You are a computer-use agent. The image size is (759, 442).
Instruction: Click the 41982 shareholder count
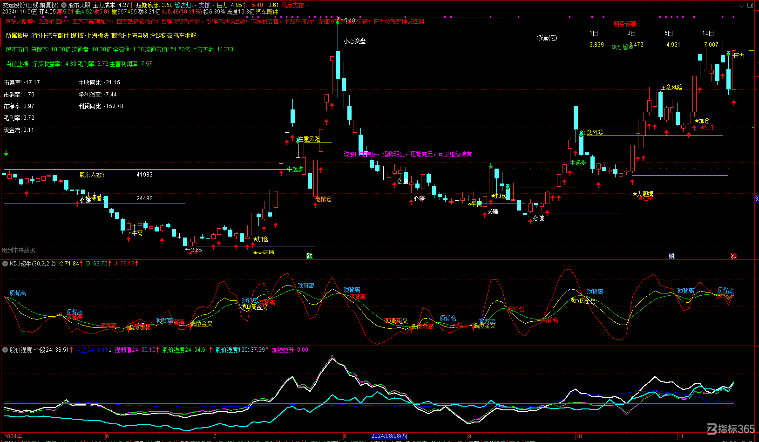144,175
